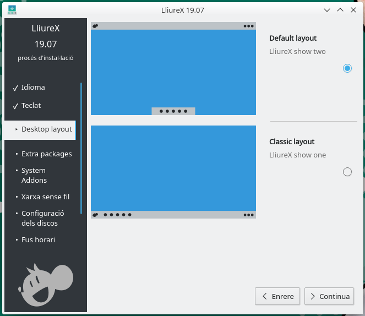Viewport: 365px width, 316px height.
Task: Open Configuració dels discos step
Action: (x=42, y=218)
